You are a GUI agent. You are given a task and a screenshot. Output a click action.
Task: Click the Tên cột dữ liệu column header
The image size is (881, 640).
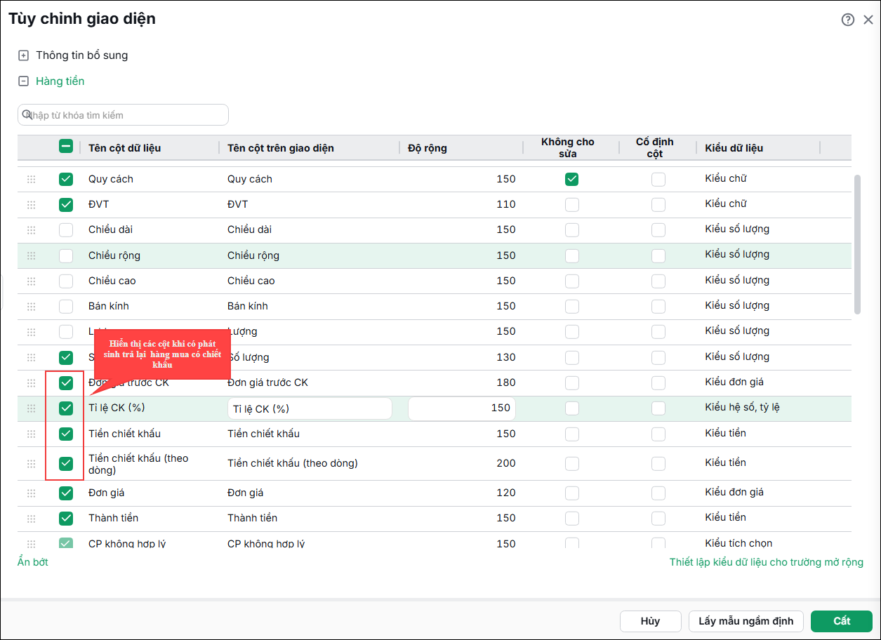tap(125, 148)
